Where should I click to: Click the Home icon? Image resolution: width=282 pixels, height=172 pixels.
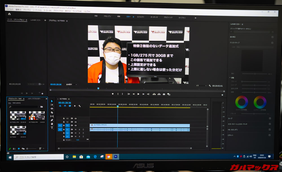(9, 14)
